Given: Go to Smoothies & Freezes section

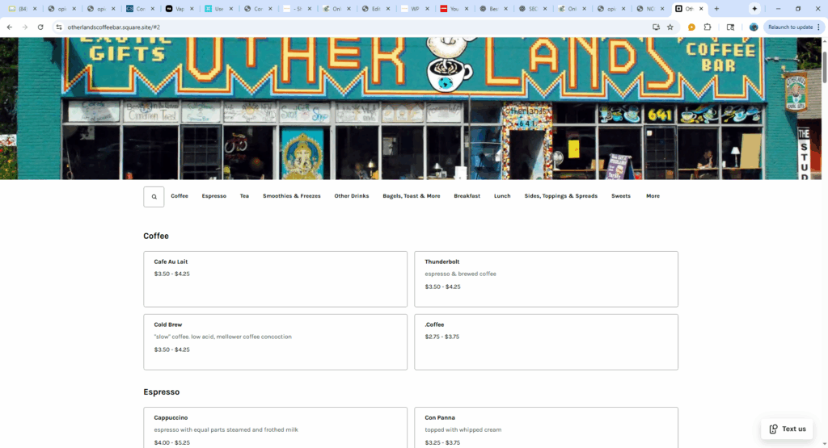Looking at the screenshot, I should tap(291, 196).
